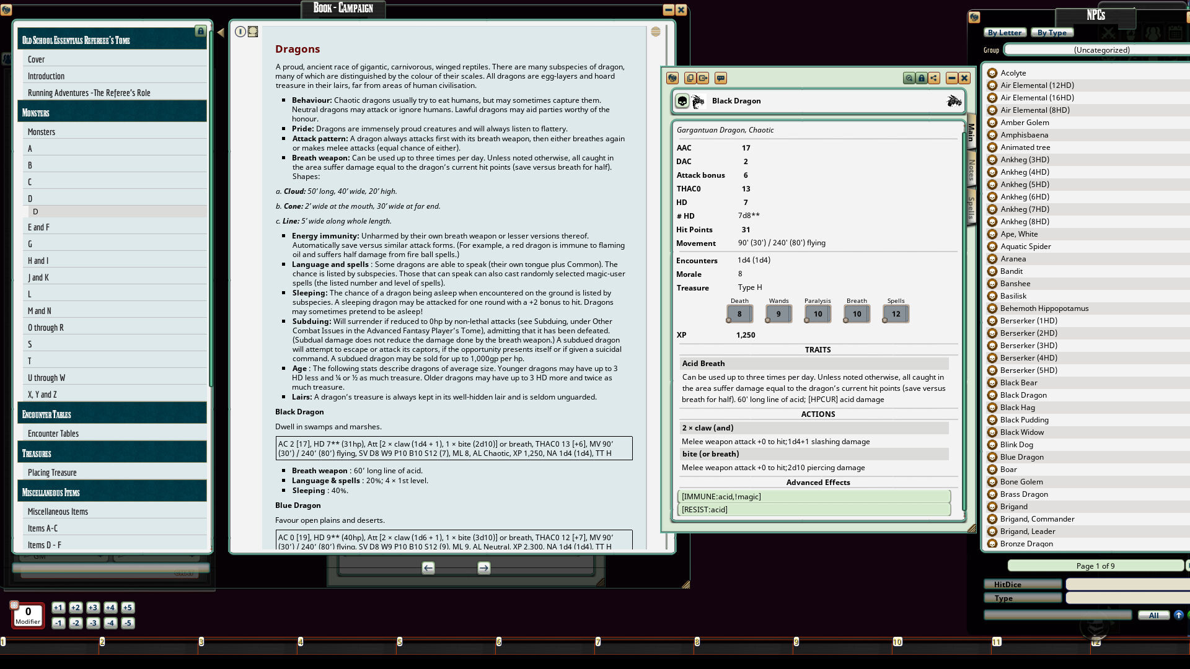Select the Main tab of Black Dragon
The height and width of the screenshot is (669, 1190).
point(971,132)
